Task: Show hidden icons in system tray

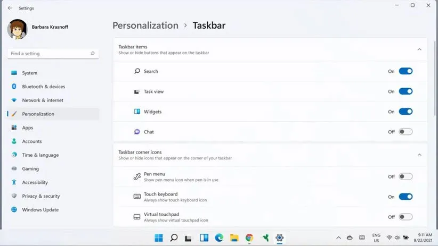Action: point(338,237)
